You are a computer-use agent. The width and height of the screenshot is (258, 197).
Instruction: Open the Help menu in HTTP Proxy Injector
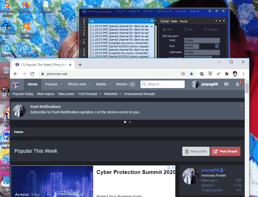tap(194, 11)
